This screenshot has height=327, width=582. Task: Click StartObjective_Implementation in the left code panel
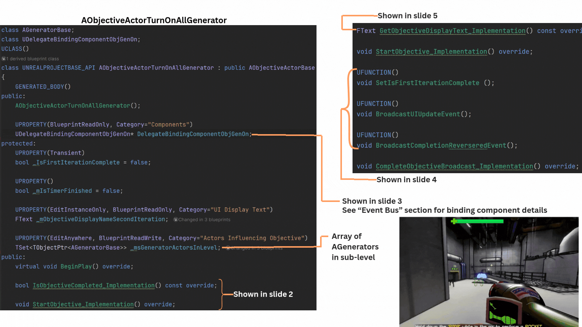coord(83,304)
